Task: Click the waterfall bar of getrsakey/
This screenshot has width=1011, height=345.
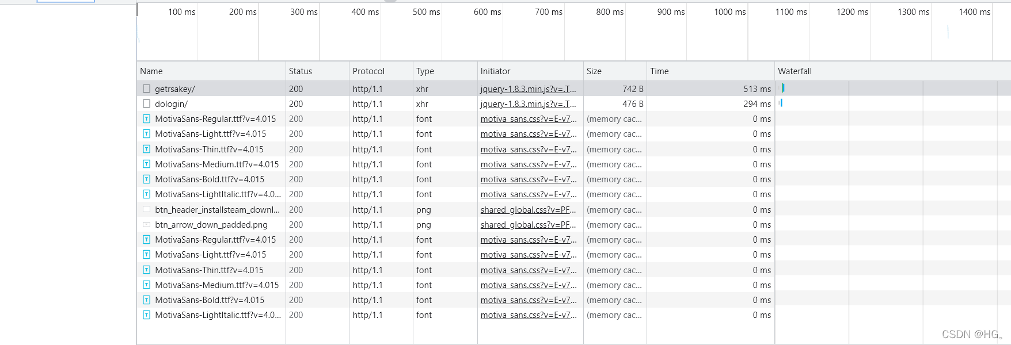Action: [783, 88]
